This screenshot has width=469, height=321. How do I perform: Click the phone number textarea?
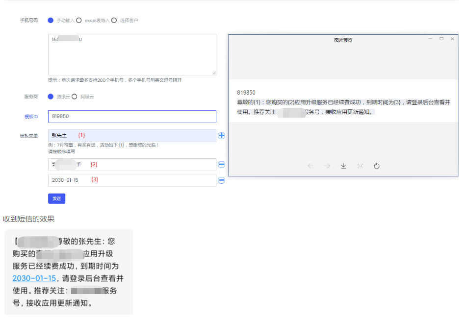[132, 54]
